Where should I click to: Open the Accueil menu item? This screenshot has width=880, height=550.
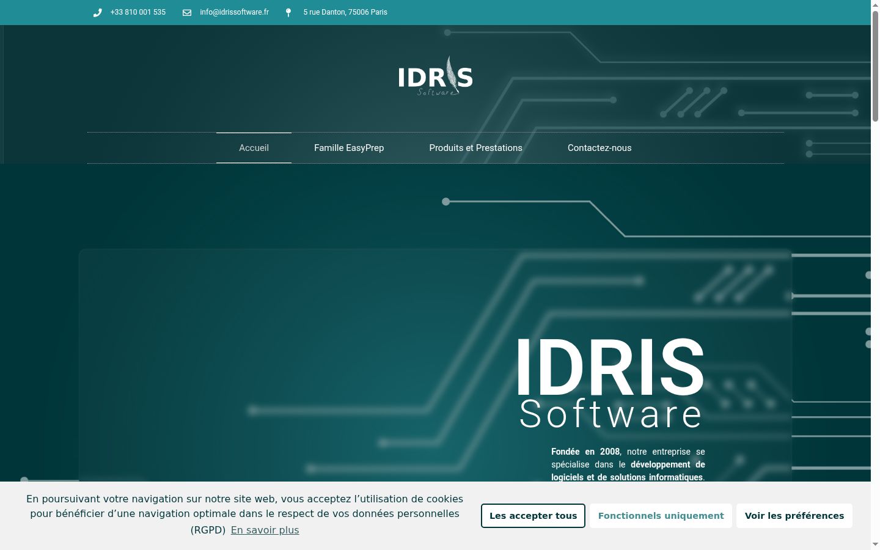click(254, 148)
